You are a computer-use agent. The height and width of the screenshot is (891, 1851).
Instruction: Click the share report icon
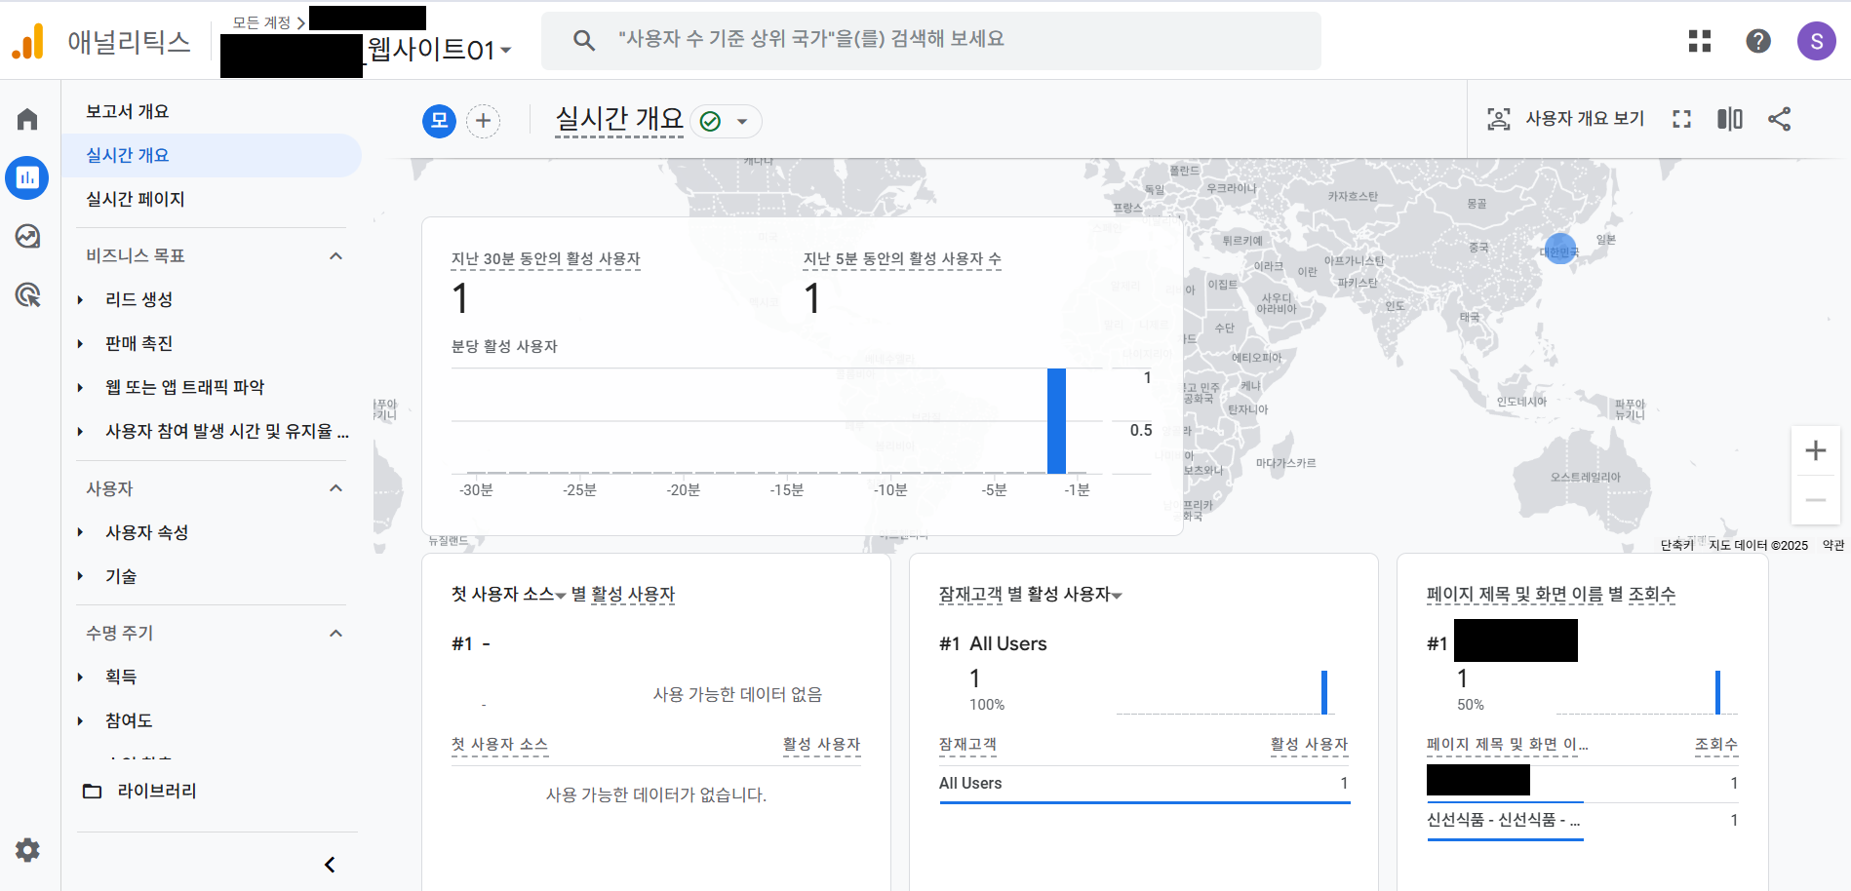click(x=1779, y=119)
